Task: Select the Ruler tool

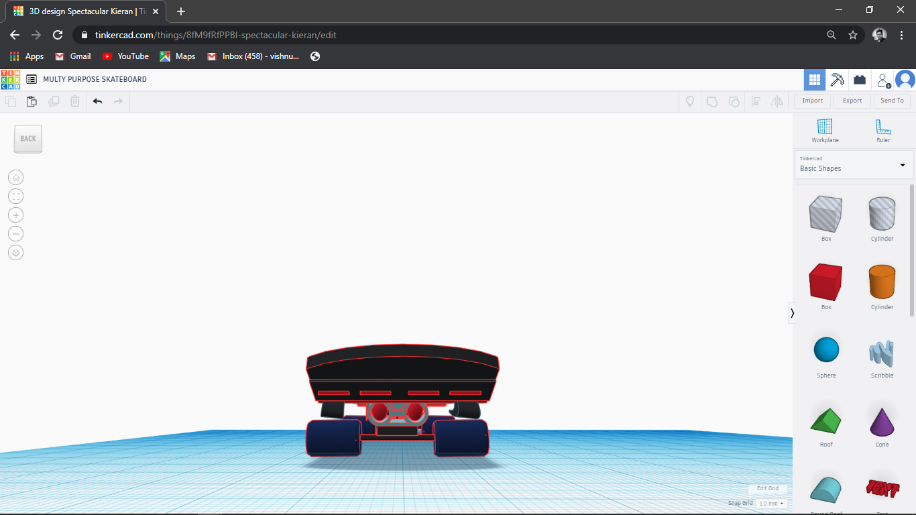Action: [x=883, y=130]
